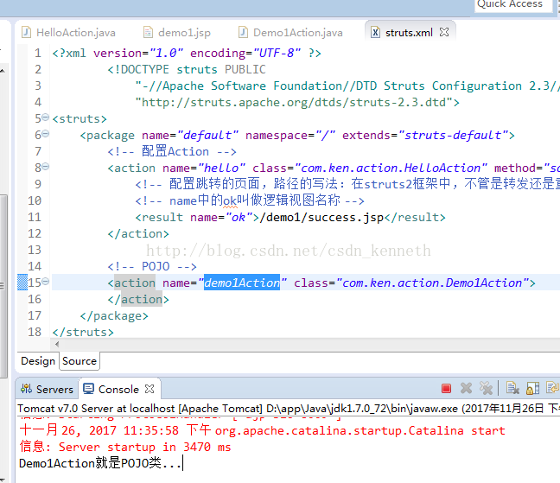560x483 pixels.
Task: Click the Catalina start log line
Action: click(263, 430)
